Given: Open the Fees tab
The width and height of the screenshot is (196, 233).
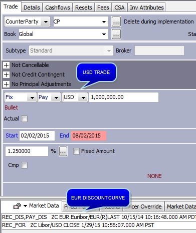Looking at the screenshot, I should (103, 7).
